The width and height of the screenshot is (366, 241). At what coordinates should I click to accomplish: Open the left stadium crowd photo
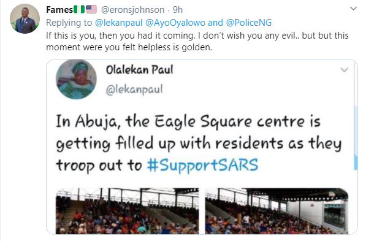(128, 211)
